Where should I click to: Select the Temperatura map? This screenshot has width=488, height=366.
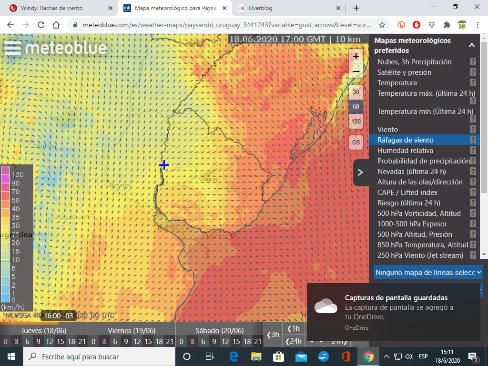[x=397, y=83]
